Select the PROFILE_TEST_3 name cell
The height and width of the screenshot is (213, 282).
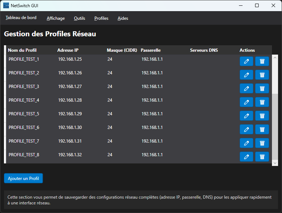24,87
